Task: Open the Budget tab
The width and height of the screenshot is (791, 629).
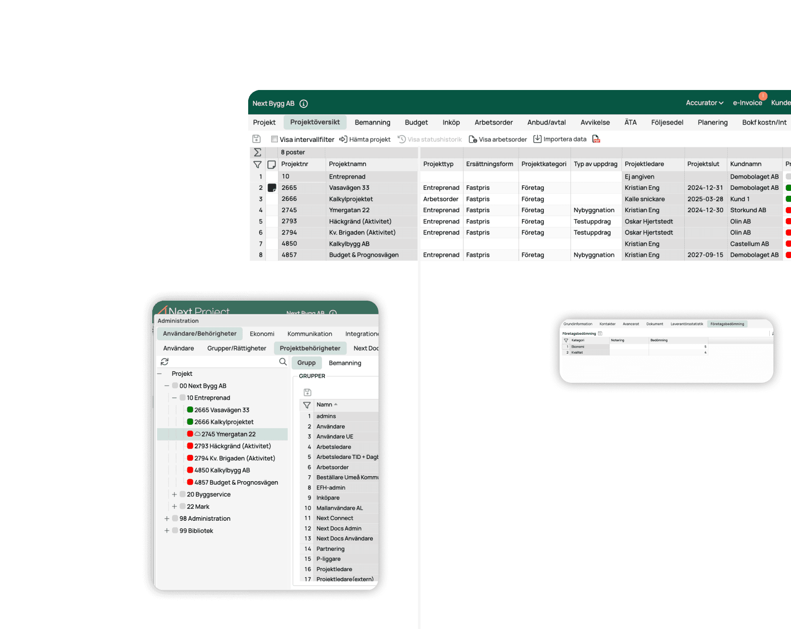Action: point(416,122)
